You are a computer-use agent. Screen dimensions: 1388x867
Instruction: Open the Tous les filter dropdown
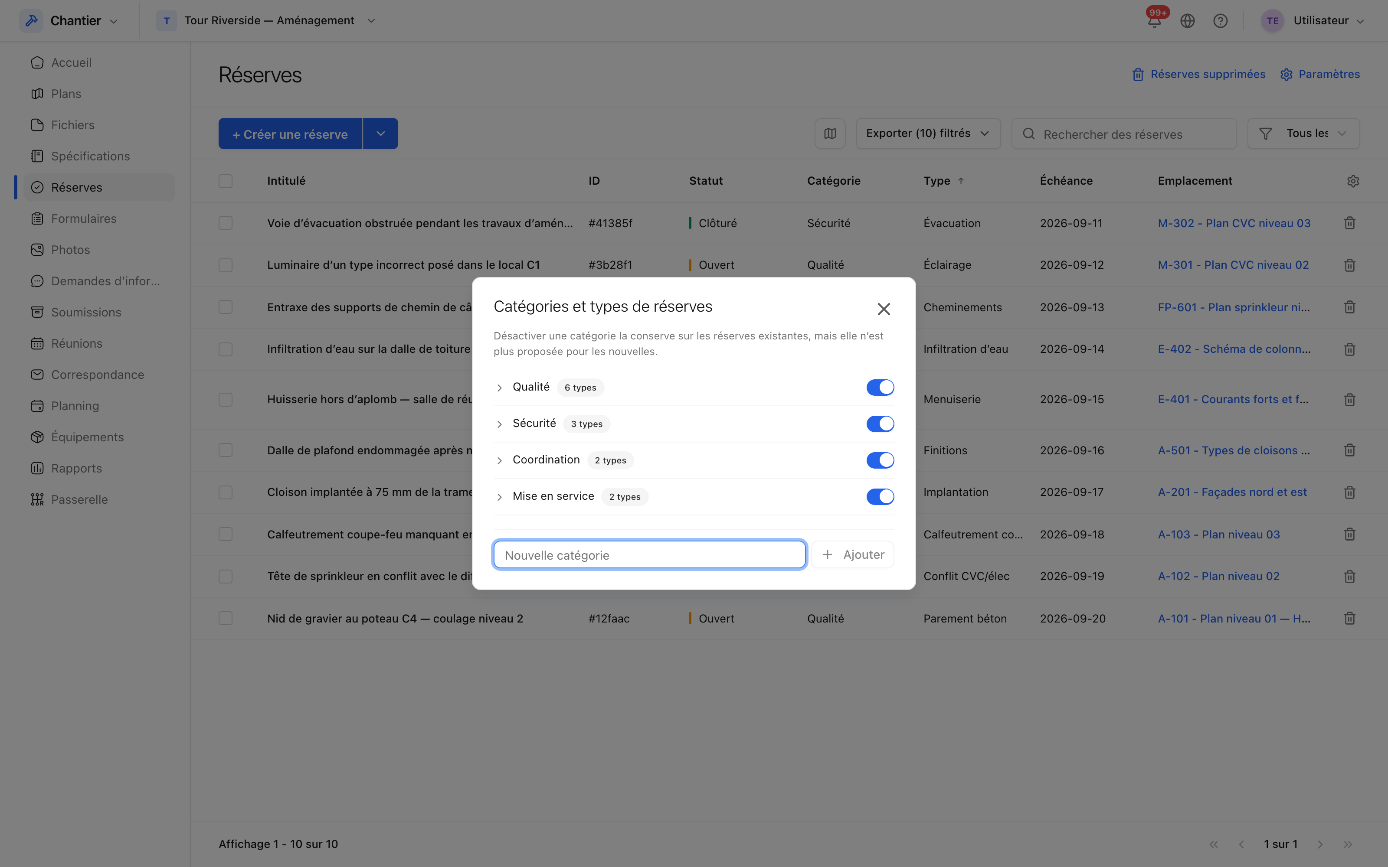[1303, 134]
